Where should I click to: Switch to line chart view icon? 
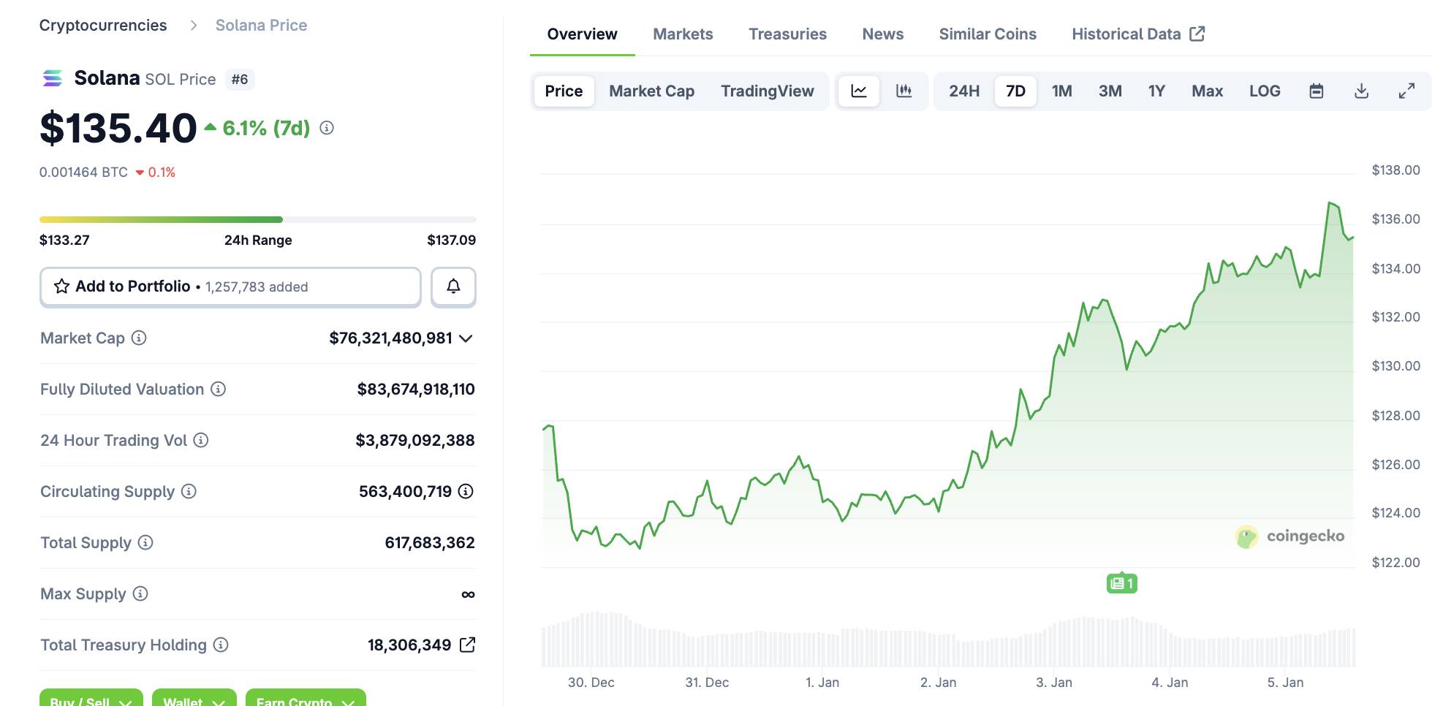pyautogui.click(x=859, y=91)
